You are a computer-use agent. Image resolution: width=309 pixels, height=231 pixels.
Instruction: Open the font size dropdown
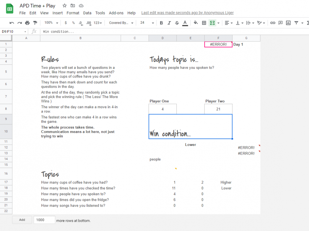tap(147, 23)
